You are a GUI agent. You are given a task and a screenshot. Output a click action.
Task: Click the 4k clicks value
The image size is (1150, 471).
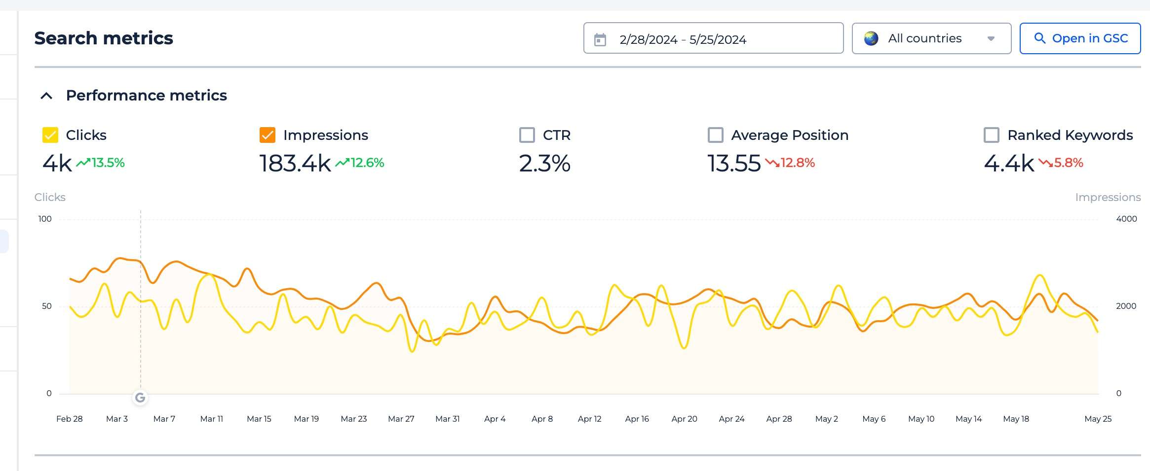coord(57,163)
